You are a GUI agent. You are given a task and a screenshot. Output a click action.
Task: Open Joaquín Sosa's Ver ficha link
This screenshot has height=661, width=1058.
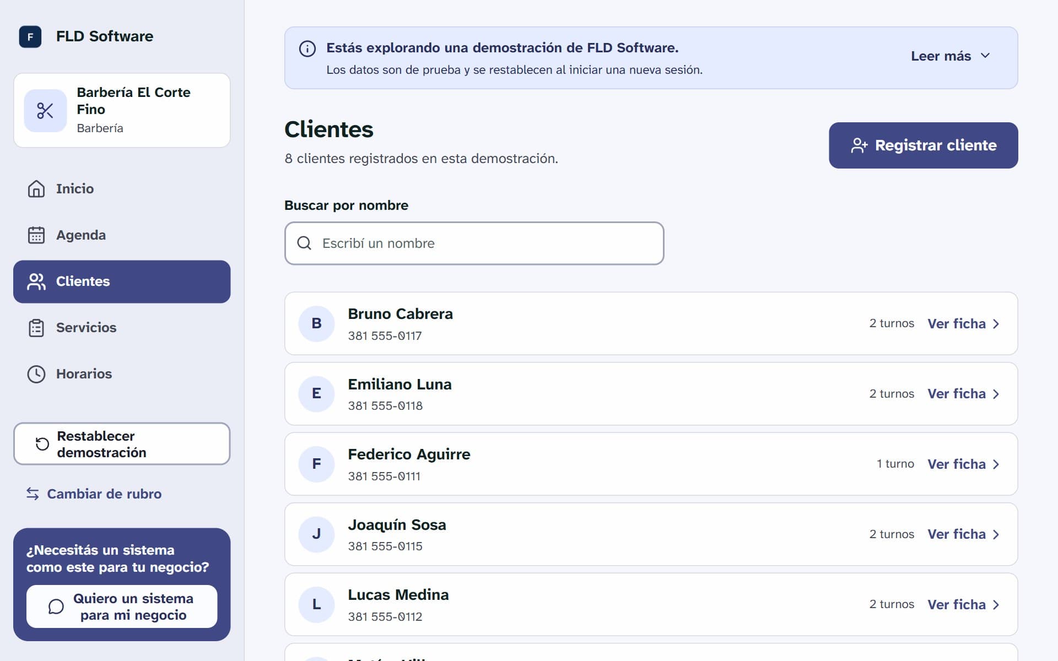coord(963,534)
